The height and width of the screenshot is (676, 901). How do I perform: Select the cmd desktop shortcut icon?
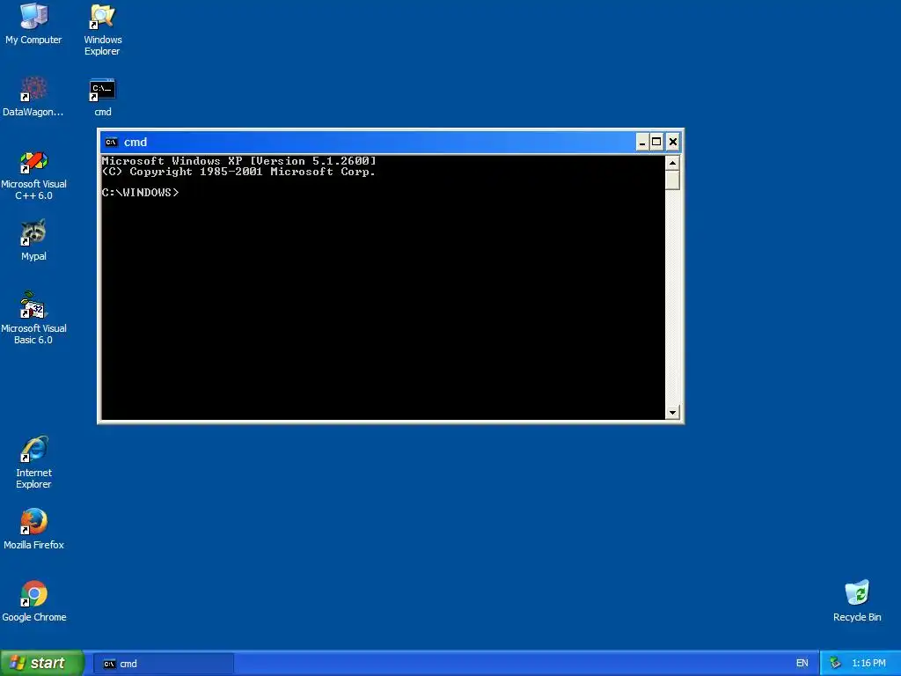[102, 97]
